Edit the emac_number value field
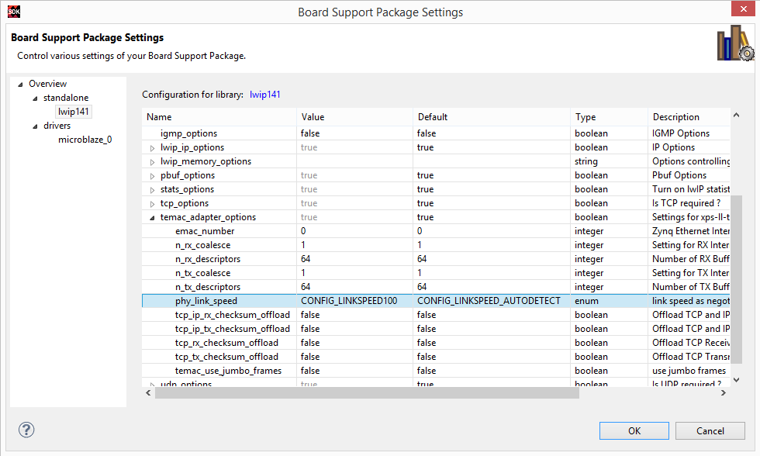Image resolution: width=760 pixels, height=456 pixels. click(354, 231)
